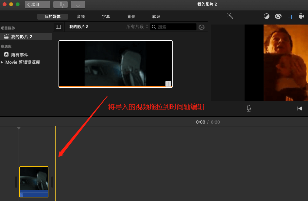Viewport: 308px width, 201px height.
Task: Open the 字幕 titles tab
Action: [x=106, y=16]
